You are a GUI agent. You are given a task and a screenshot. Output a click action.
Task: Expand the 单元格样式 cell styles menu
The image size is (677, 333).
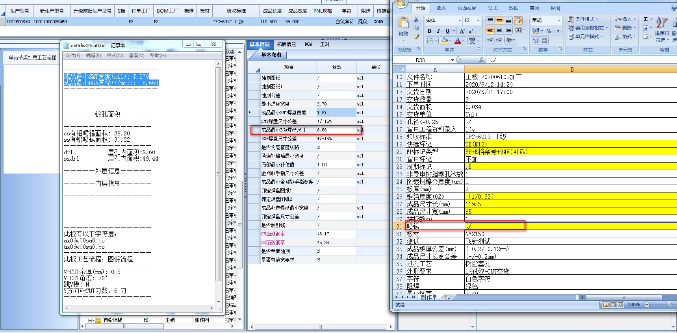586,37
